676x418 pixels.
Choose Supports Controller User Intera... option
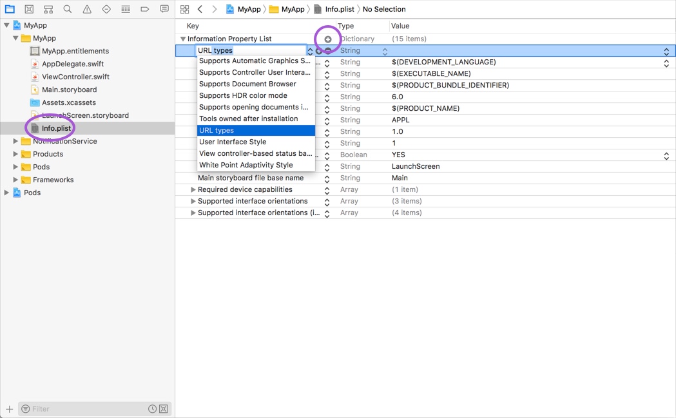pos(256,72)
